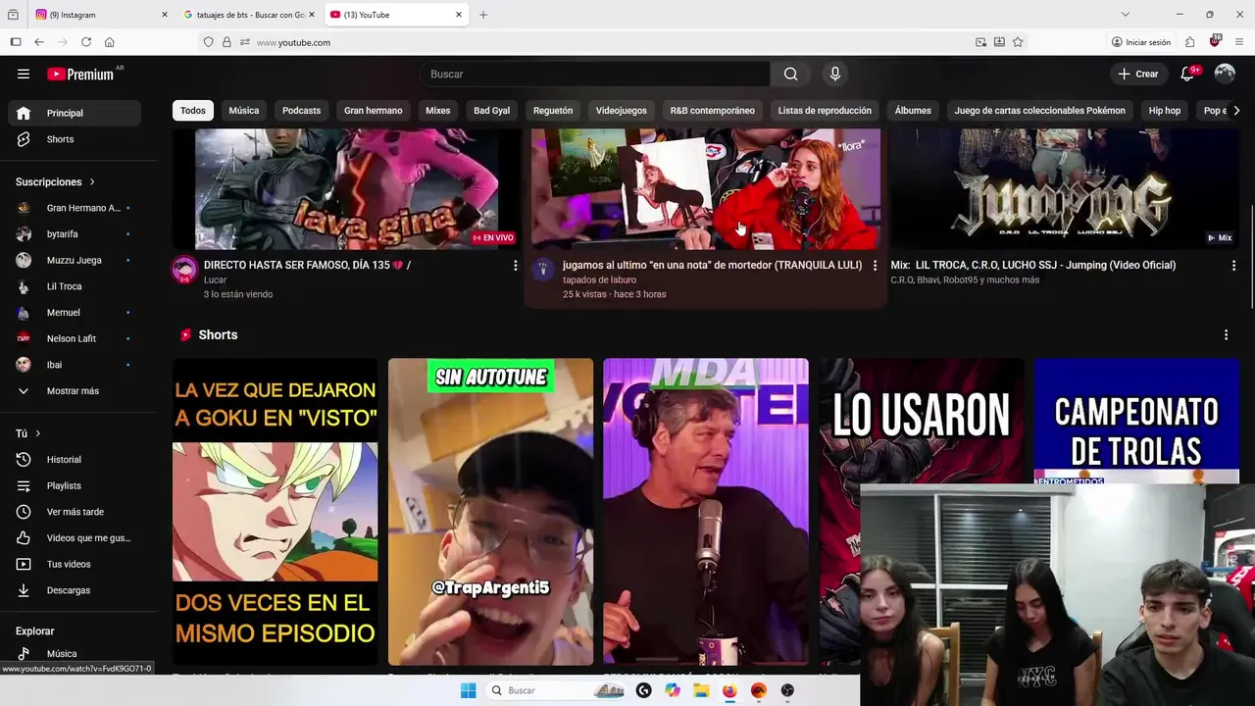Screen dimensions: 1255x706
Task: Expand the Tú section heading
Action: pos(28,433)
